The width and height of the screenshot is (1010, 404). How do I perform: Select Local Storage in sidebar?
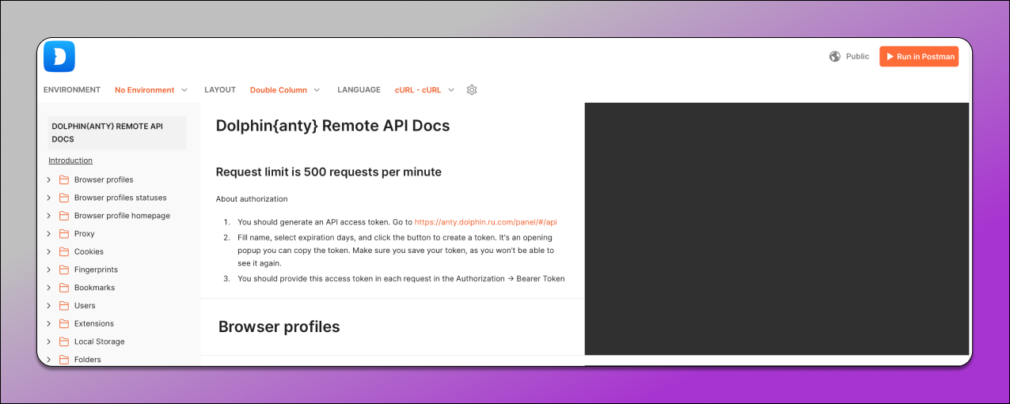tap(99, 342)
